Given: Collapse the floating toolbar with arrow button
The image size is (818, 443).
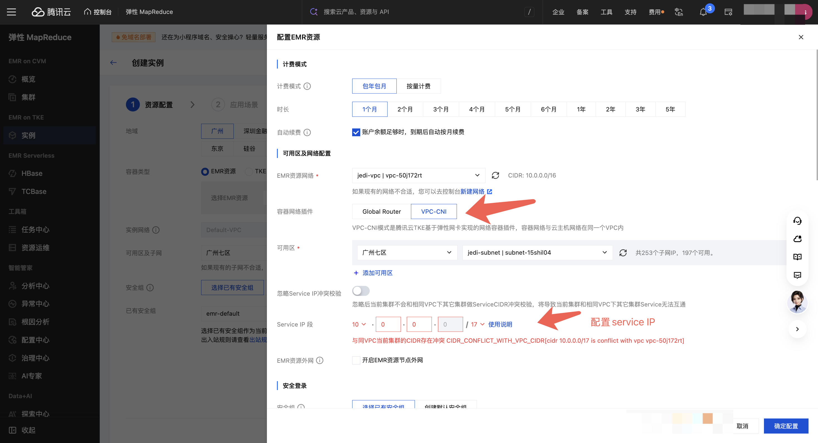Looking at the screenshot, I should (797, 329).
